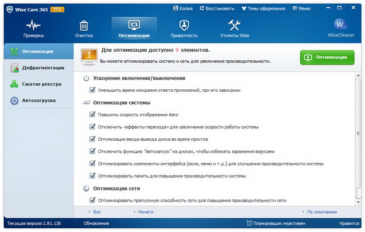The image size is (365, 232).
Task: Click the Pro badge in title bar
Action: pos(57,9)
